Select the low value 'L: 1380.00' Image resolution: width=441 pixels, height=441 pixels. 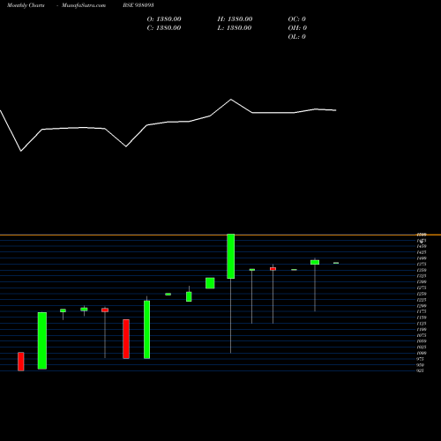coord(235,28)
